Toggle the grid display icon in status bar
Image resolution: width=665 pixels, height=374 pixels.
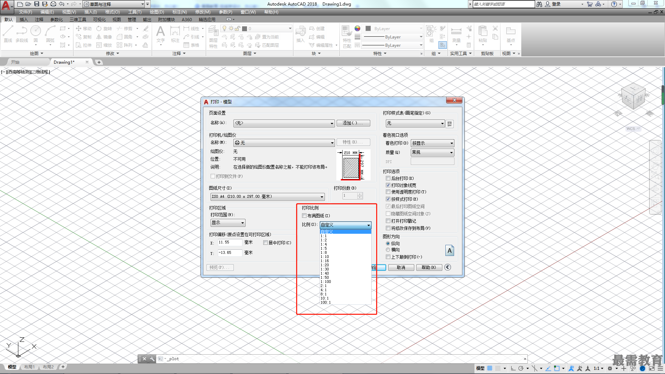point(490,368)
